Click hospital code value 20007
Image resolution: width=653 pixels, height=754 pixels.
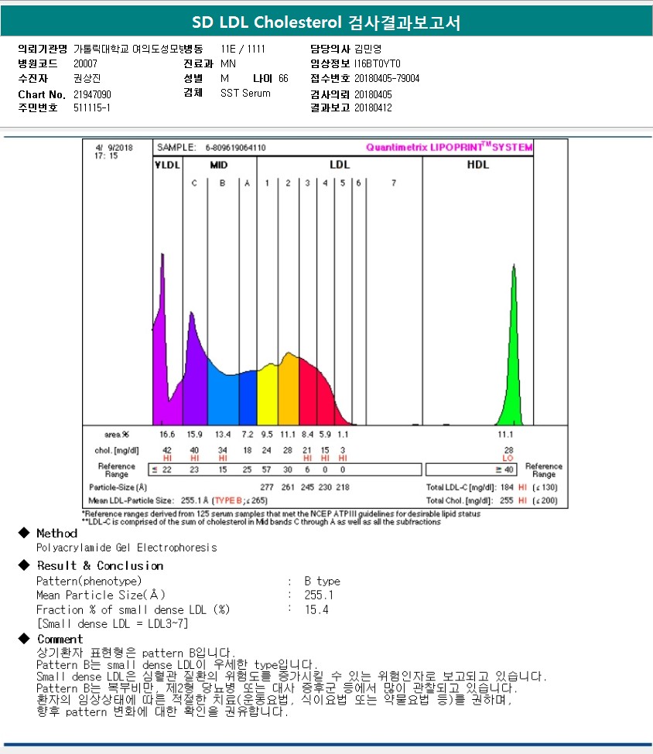click(85, 63)
